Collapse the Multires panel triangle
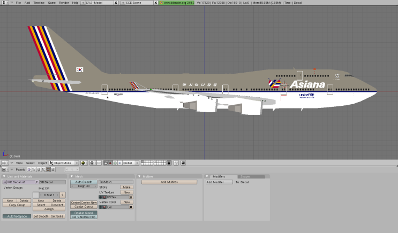The width and height of the screenshot is (398, 233). 139,176
